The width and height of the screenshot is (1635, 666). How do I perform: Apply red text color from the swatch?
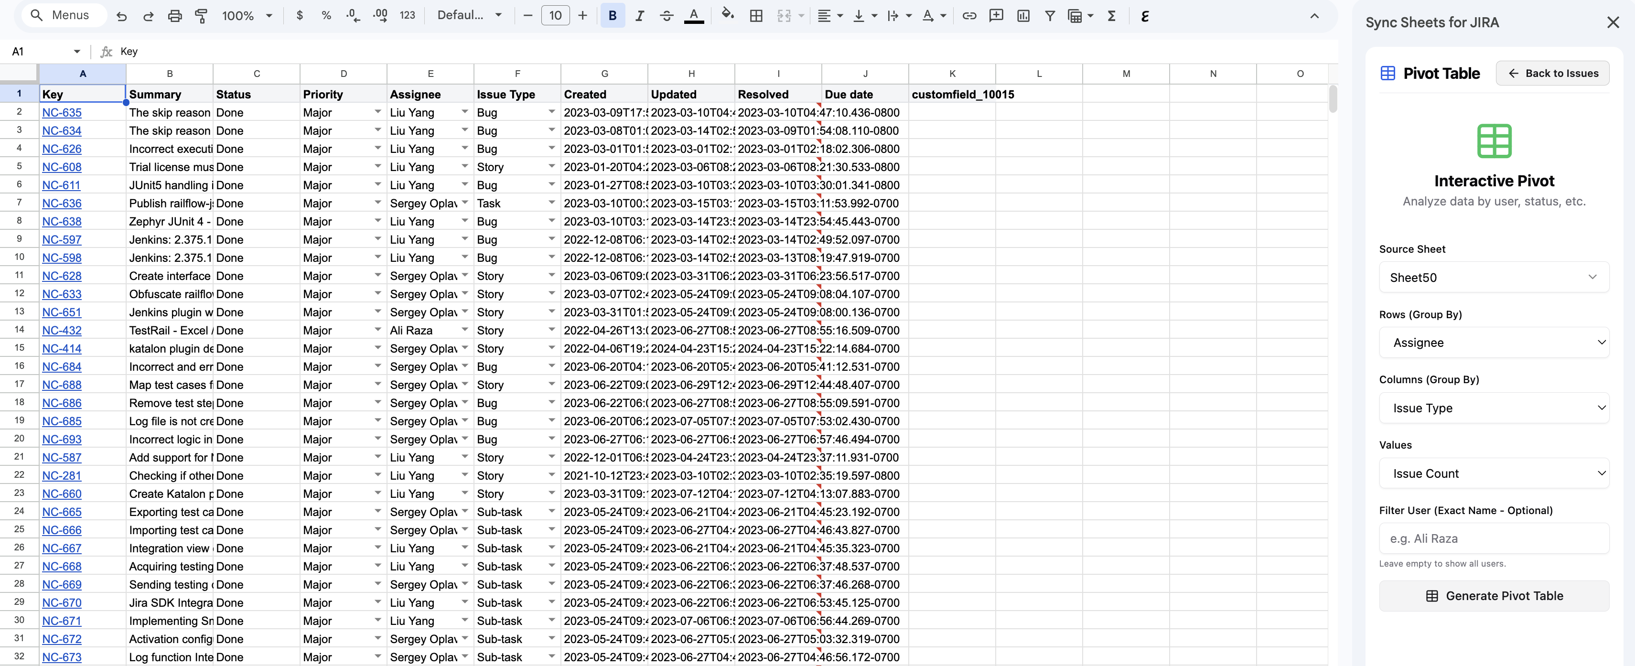point(694,15)
